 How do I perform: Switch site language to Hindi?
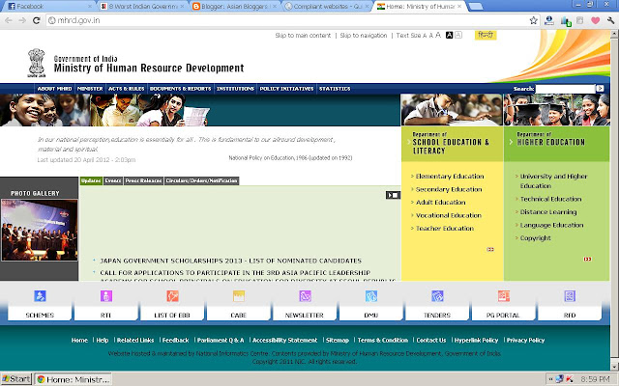click(x=486, y=35)
